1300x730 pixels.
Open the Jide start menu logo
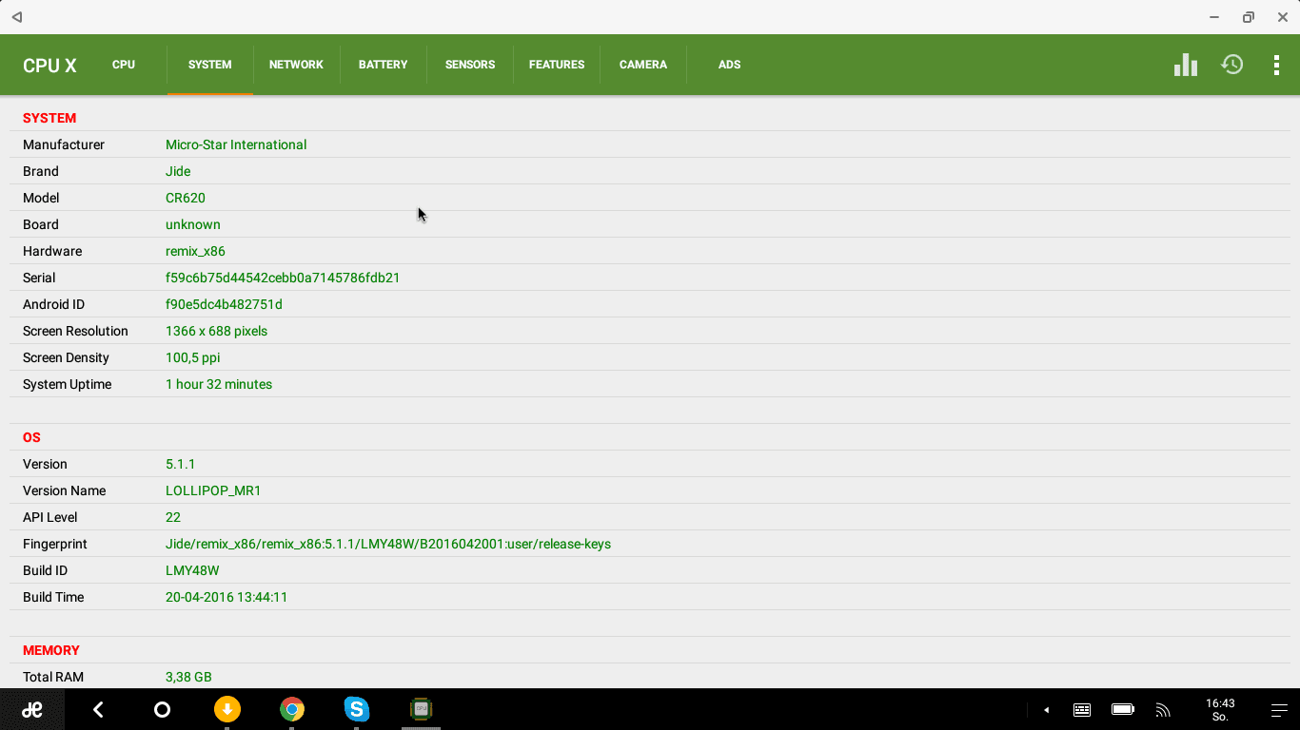[x=32, y=709]
